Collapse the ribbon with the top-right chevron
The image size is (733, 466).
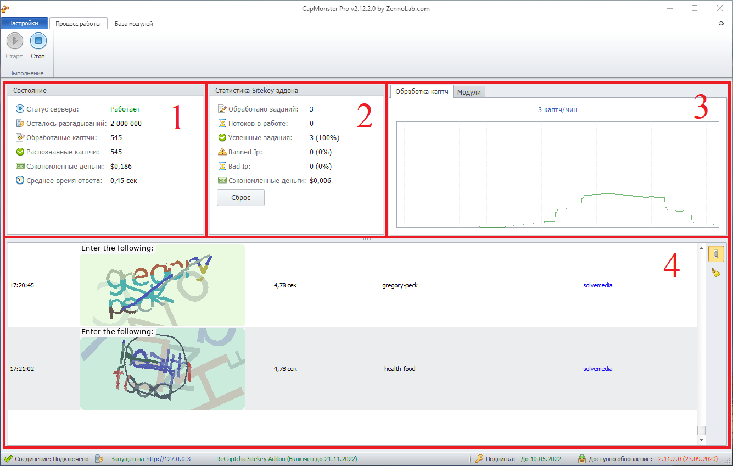720,24
